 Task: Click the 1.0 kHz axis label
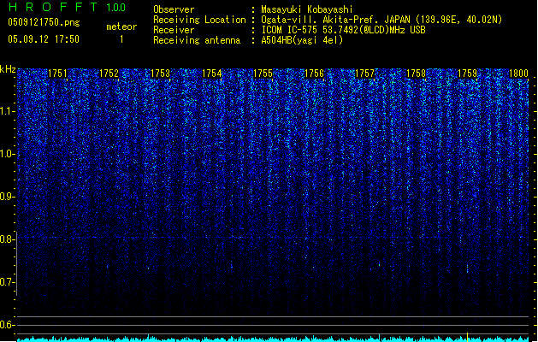tap(7, 154)
